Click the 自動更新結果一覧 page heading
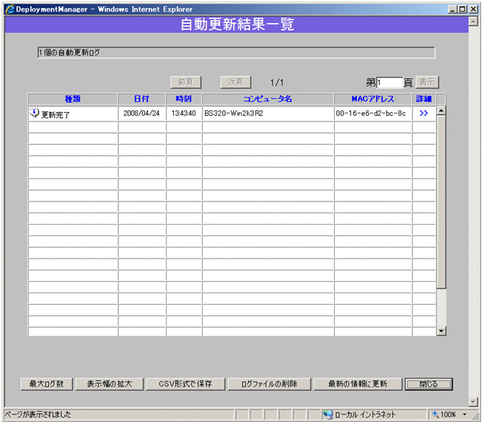 tap(237, 25)
